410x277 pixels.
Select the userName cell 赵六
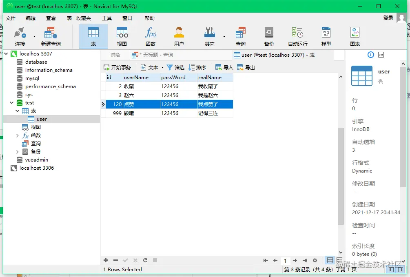click(142, 95)
